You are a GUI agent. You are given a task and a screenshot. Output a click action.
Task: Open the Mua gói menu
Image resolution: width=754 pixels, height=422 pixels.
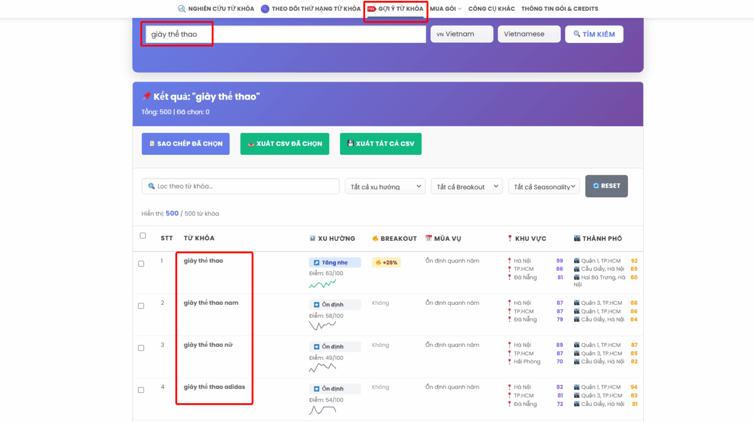(445, 9)
